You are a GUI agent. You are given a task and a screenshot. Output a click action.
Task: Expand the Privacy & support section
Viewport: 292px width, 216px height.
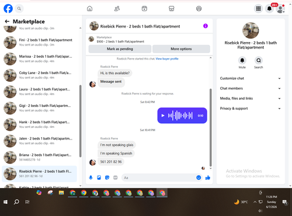click(x=251, y=109)
